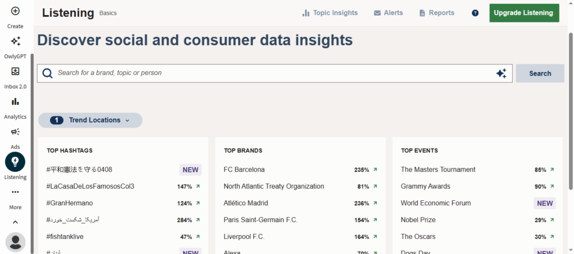Open the #GranHermano hashtag

[x=70, y=203]
